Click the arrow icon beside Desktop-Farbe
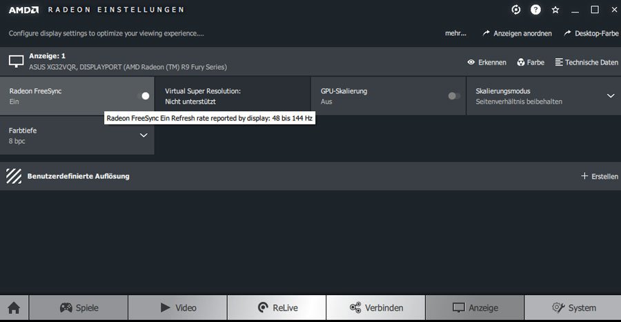 (x=568, y=33)
